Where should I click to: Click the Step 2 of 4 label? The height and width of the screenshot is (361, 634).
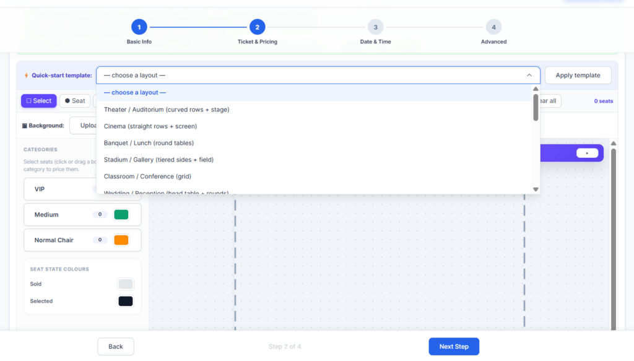click(285, 346)
